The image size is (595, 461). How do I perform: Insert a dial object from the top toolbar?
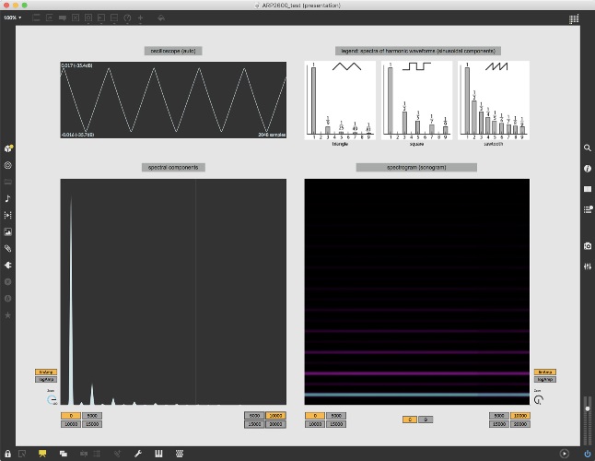coord(127,18)
